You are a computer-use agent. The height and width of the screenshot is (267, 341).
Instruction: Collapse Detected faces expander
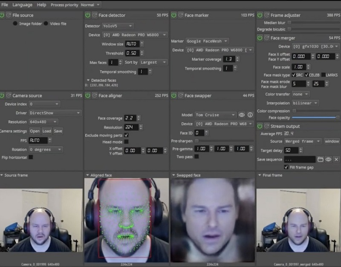tap(88, 80)
